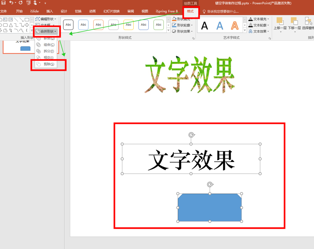This screenshot has height=249, width=314.
Task: Choose 剪除(S) subtract option
Action: (x=46, y=64)
